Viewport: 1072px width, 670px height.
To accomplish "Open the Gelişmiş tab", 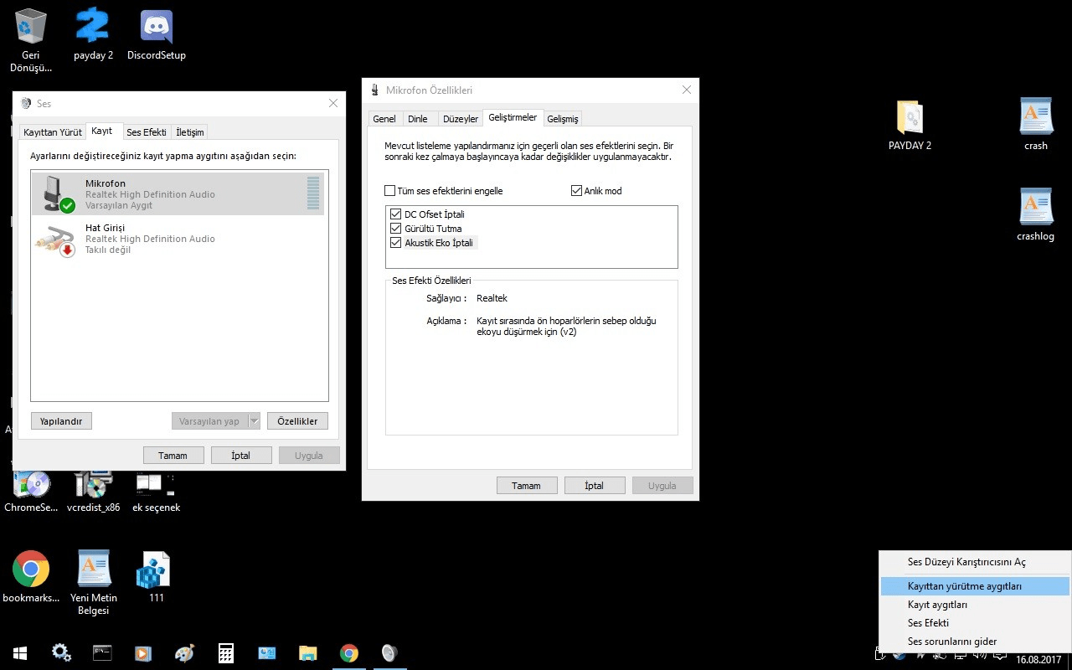I will (x=563, y=119).
